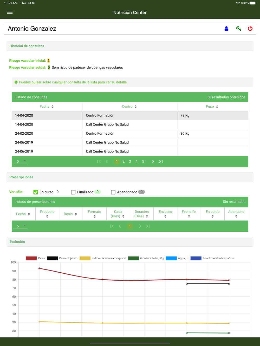Open 14-04-2020 Call Center Grupo consulta
Image resolution: width=260 pixels, height=346 pixels.
tap(130, 124)
